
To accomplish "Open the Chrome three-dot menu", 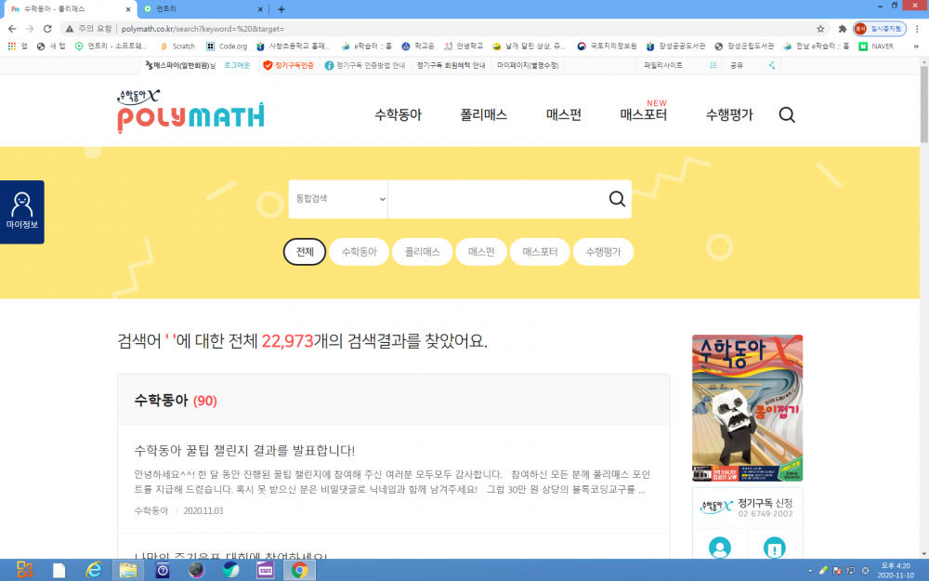I will (917, 29).
